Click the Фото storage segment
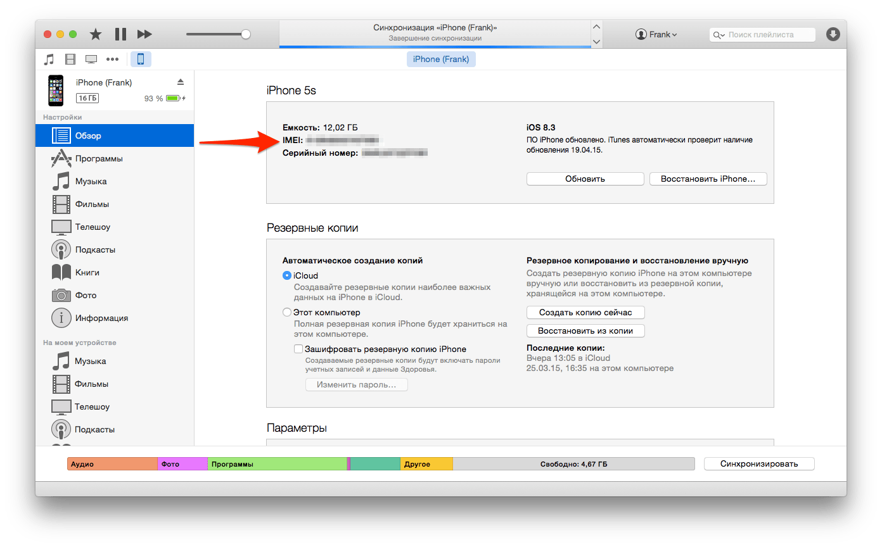 pyautogui.click(x=182, y=464)
